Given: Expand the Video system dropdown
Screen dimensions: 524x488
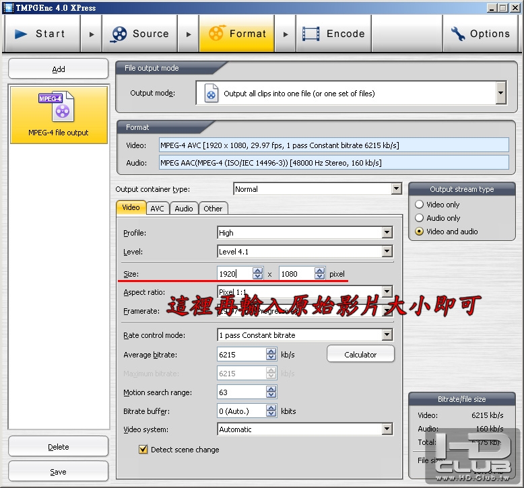Looking at the screenshot, I should pos(387,429).
